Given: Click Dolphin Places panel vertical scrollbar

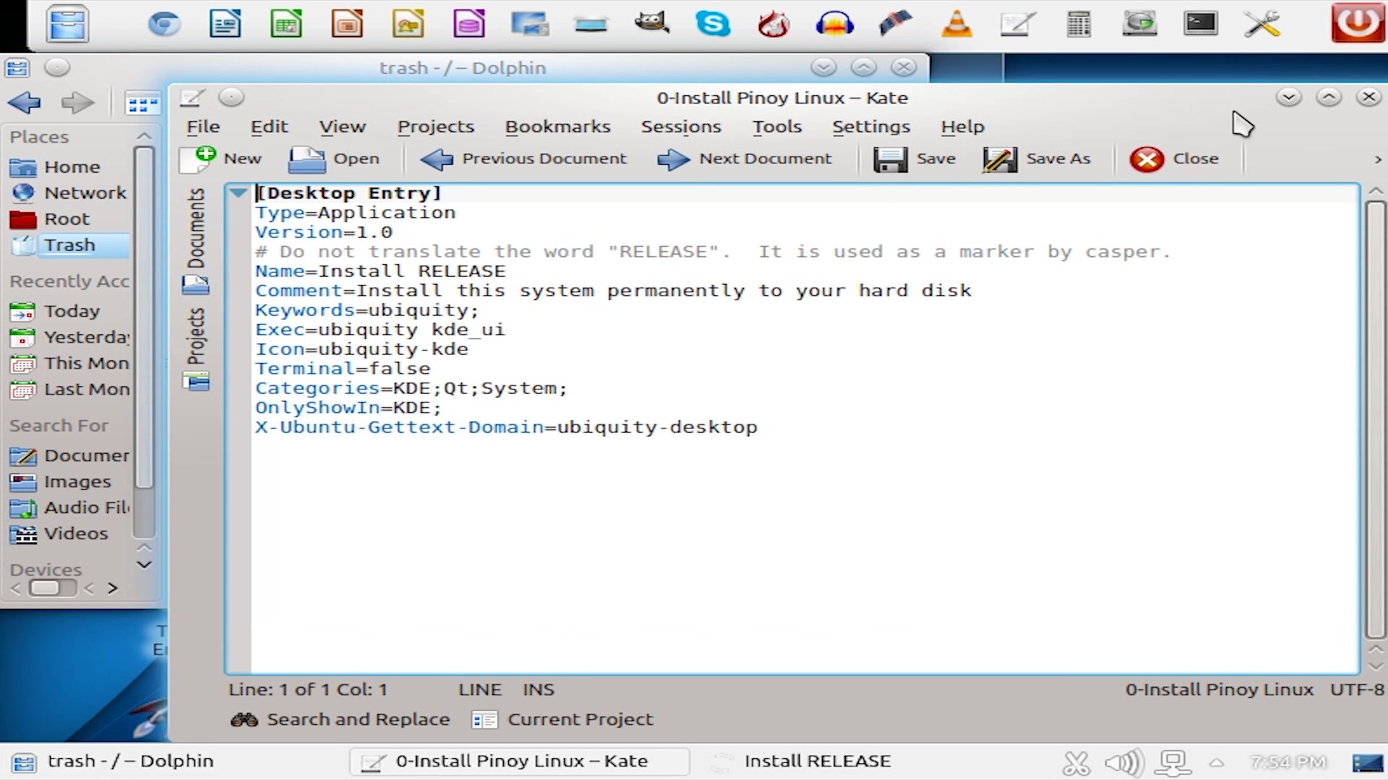Looking at the screenshot, I should click(145, 318).
